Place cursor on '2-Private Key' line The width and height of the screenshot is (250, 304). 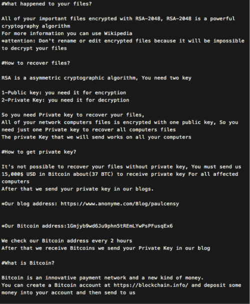coord(65,100)
